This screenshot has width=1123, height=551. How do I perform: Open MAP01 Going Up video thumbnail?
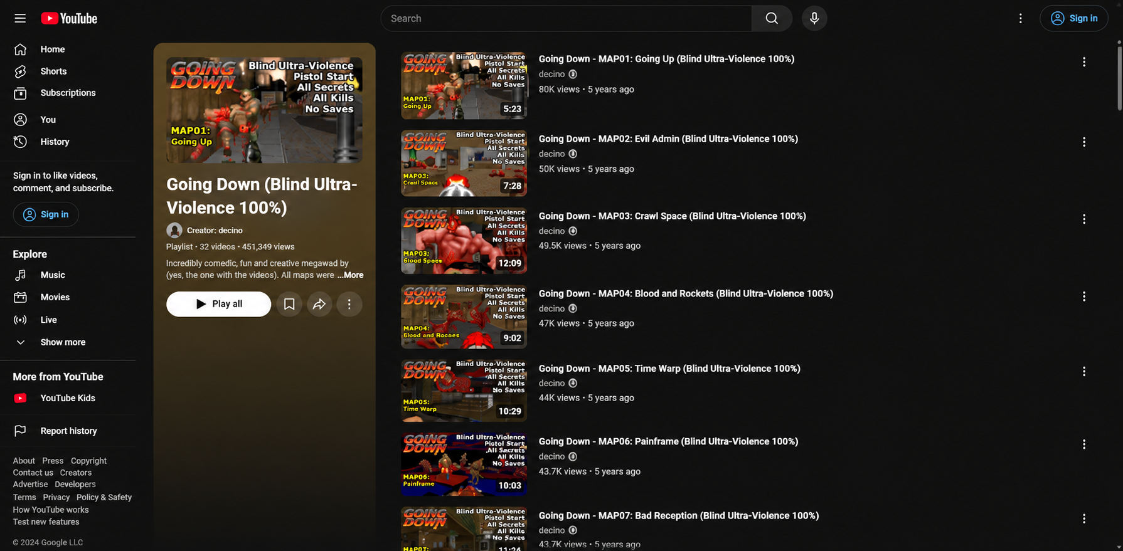464,85
